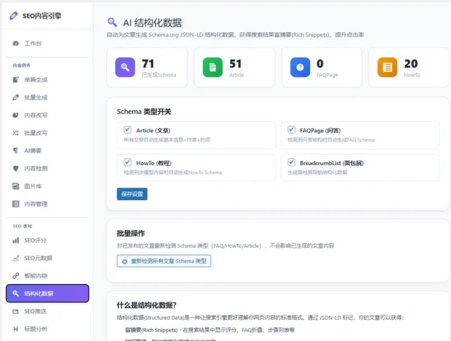Screen dimensions: 451x341
Task: Click the paragraph icon beside AI摘要
Action: click(x=16, y=150)
